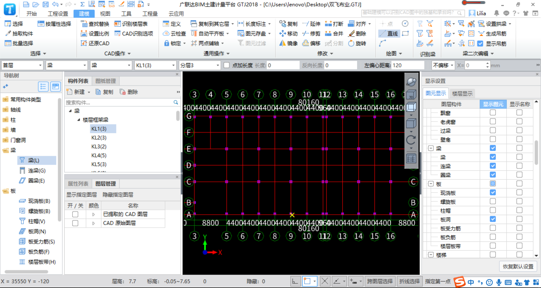Screen dimensions: 541x288
Task: Click 跨图层选择 button in status bar
Action: 380,281
